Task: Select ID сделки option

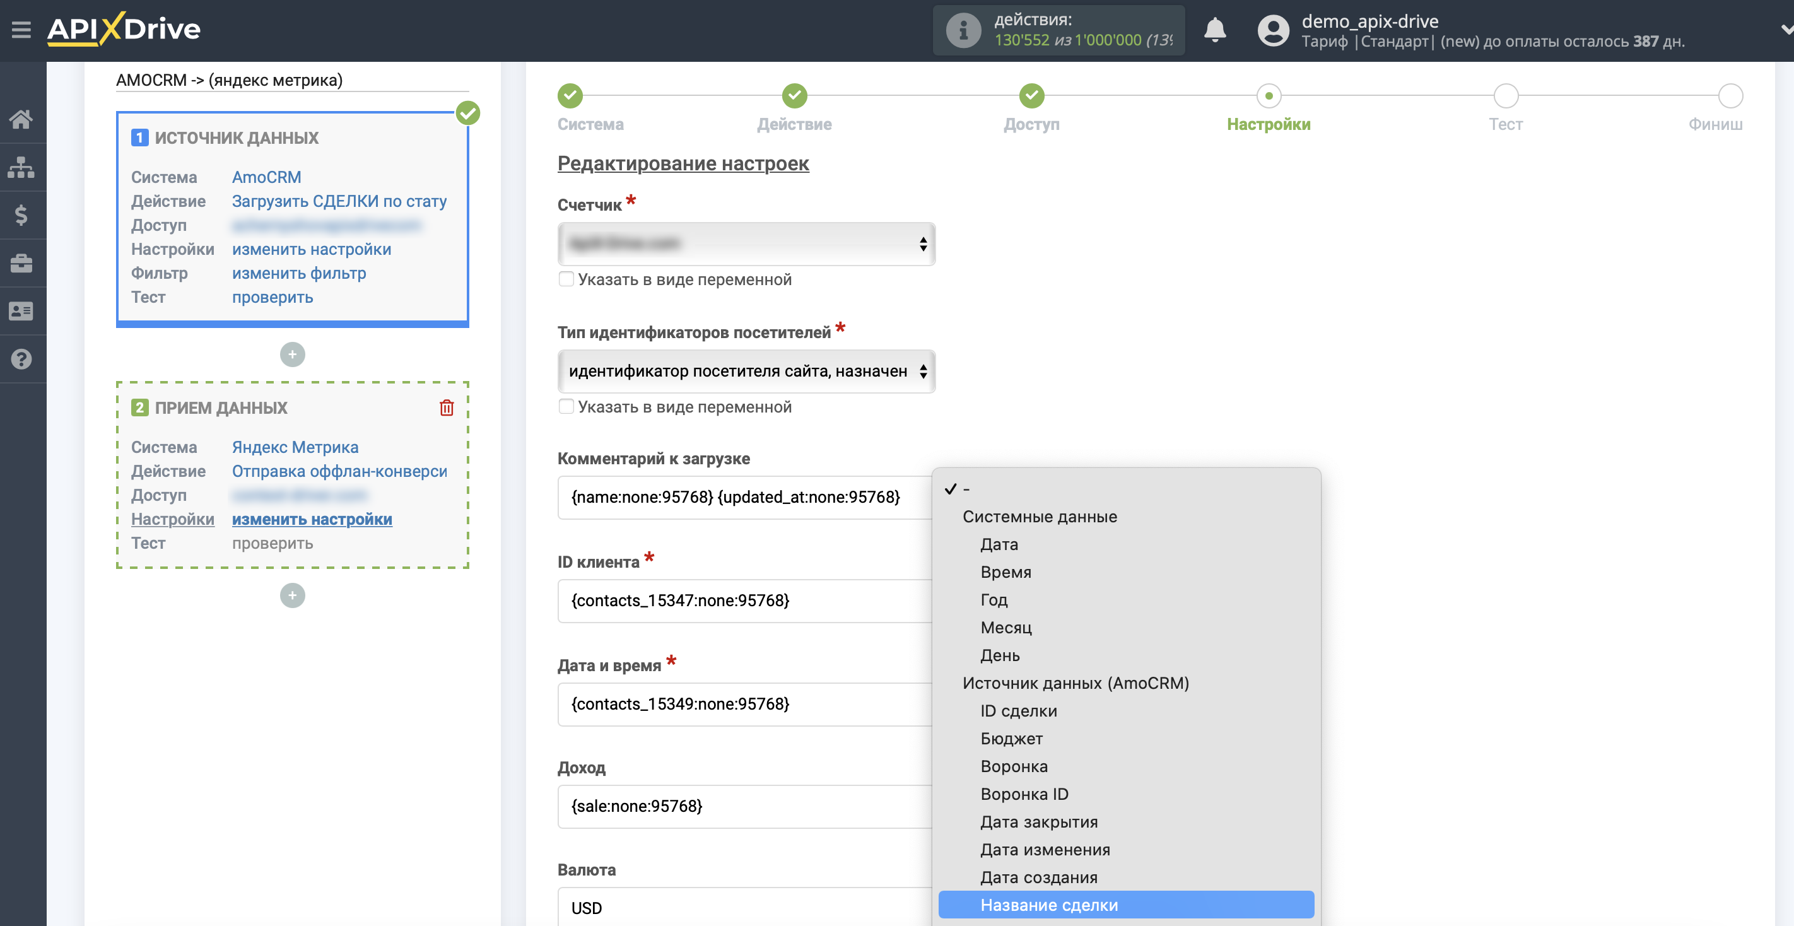Action: click(x=1126, y=711)
